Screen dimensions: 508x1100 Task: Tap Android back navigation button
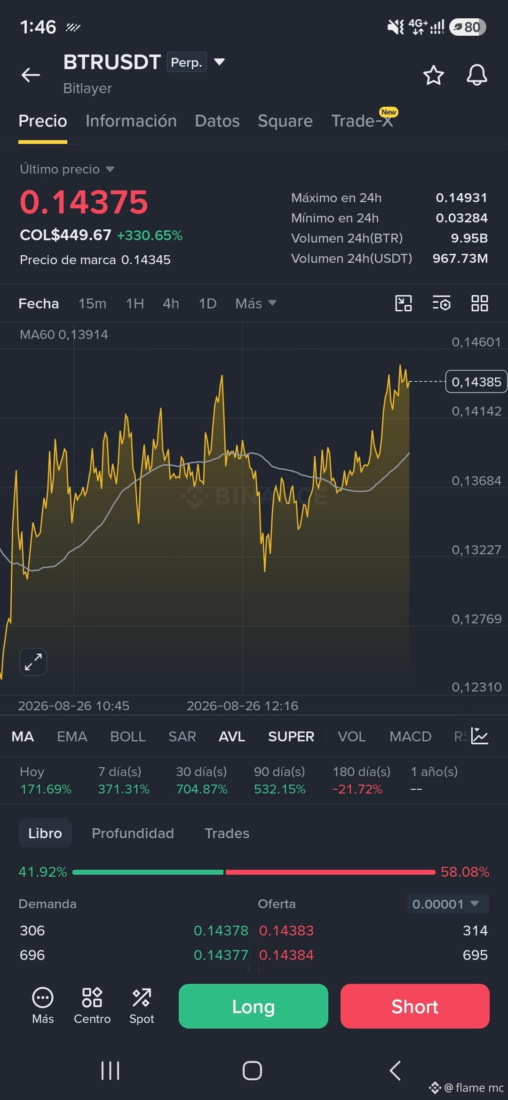point(395,1070)
